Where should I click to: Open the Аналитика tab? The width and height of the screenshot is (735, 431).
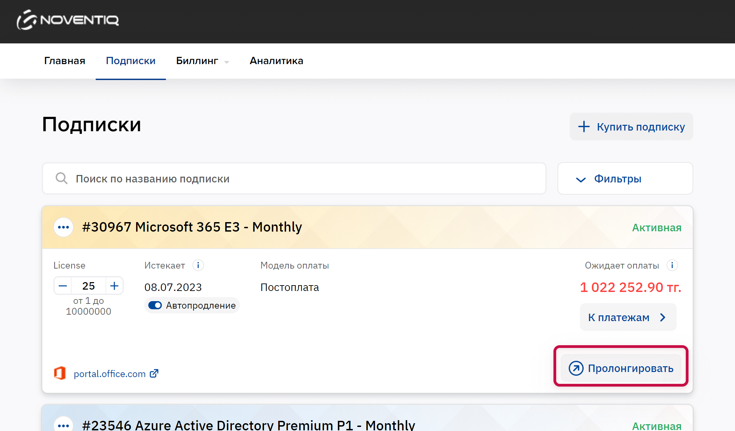click(x=277, y=61)
